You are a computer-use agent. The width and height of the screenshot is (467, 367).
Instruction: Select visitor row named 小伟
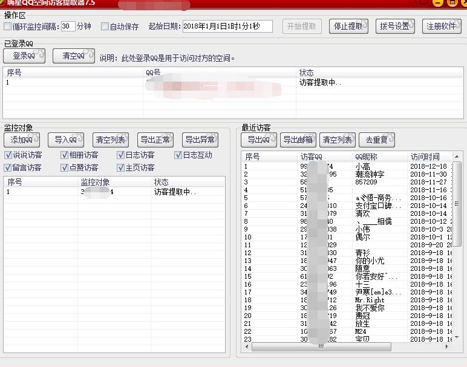tap(348, 229)
